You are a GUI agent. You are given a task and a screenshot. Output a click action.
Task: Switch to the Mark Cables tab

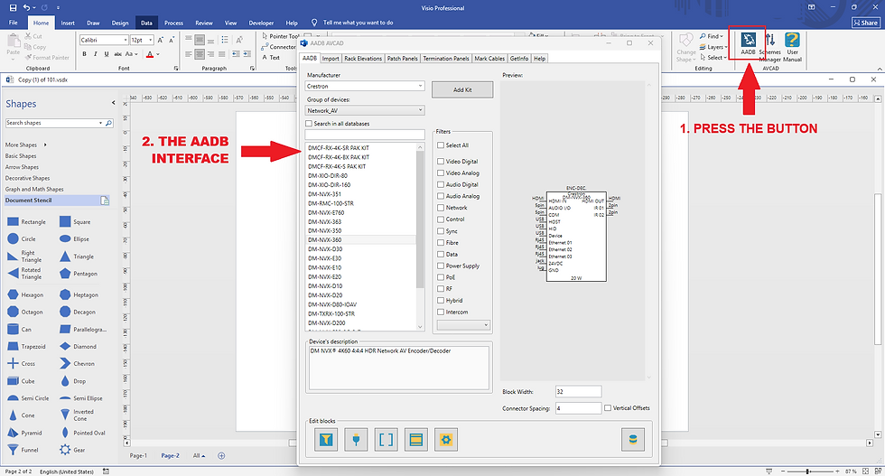click(489, 58)
